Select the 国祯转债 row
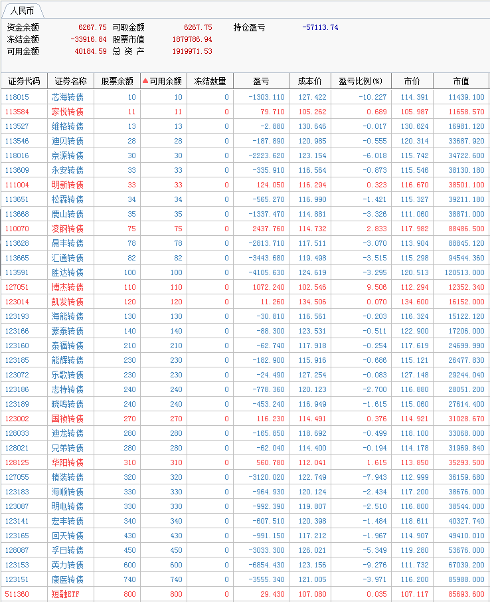The height and width of the screenshot is (602, 490). (x=245, y=419)
